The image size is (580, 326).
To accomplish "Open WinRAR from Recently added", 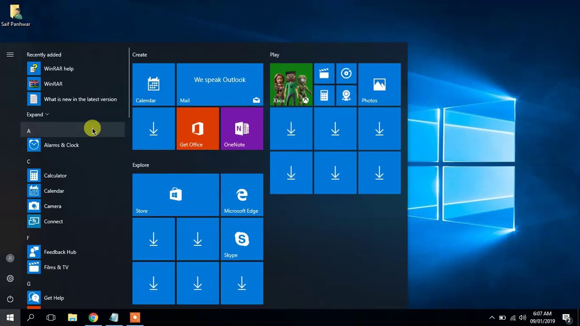I will (53, 84).
